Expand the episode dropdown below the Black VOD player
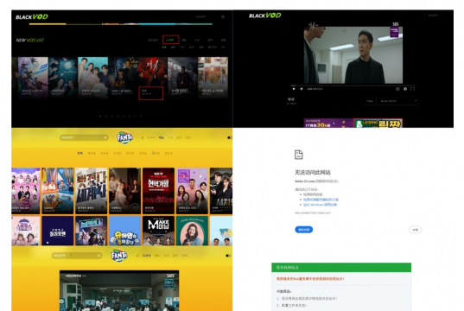This screenshot has height=311, width=464. click(x=398, y=101)
